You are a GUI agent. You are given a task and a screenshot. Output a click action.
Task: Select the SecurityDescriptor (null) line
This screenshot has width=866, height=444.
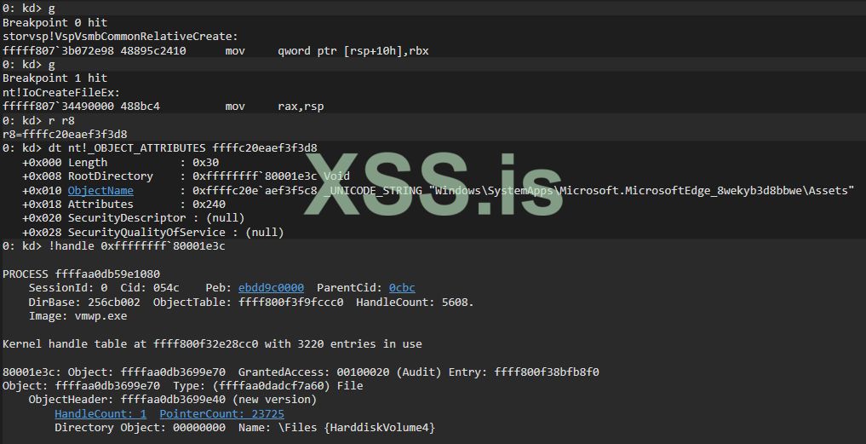[133, 218]
